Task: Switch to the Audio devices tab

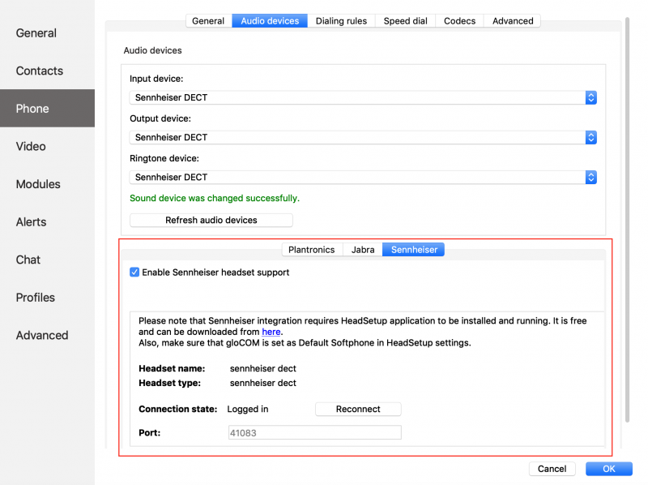Action: (270, 21)
